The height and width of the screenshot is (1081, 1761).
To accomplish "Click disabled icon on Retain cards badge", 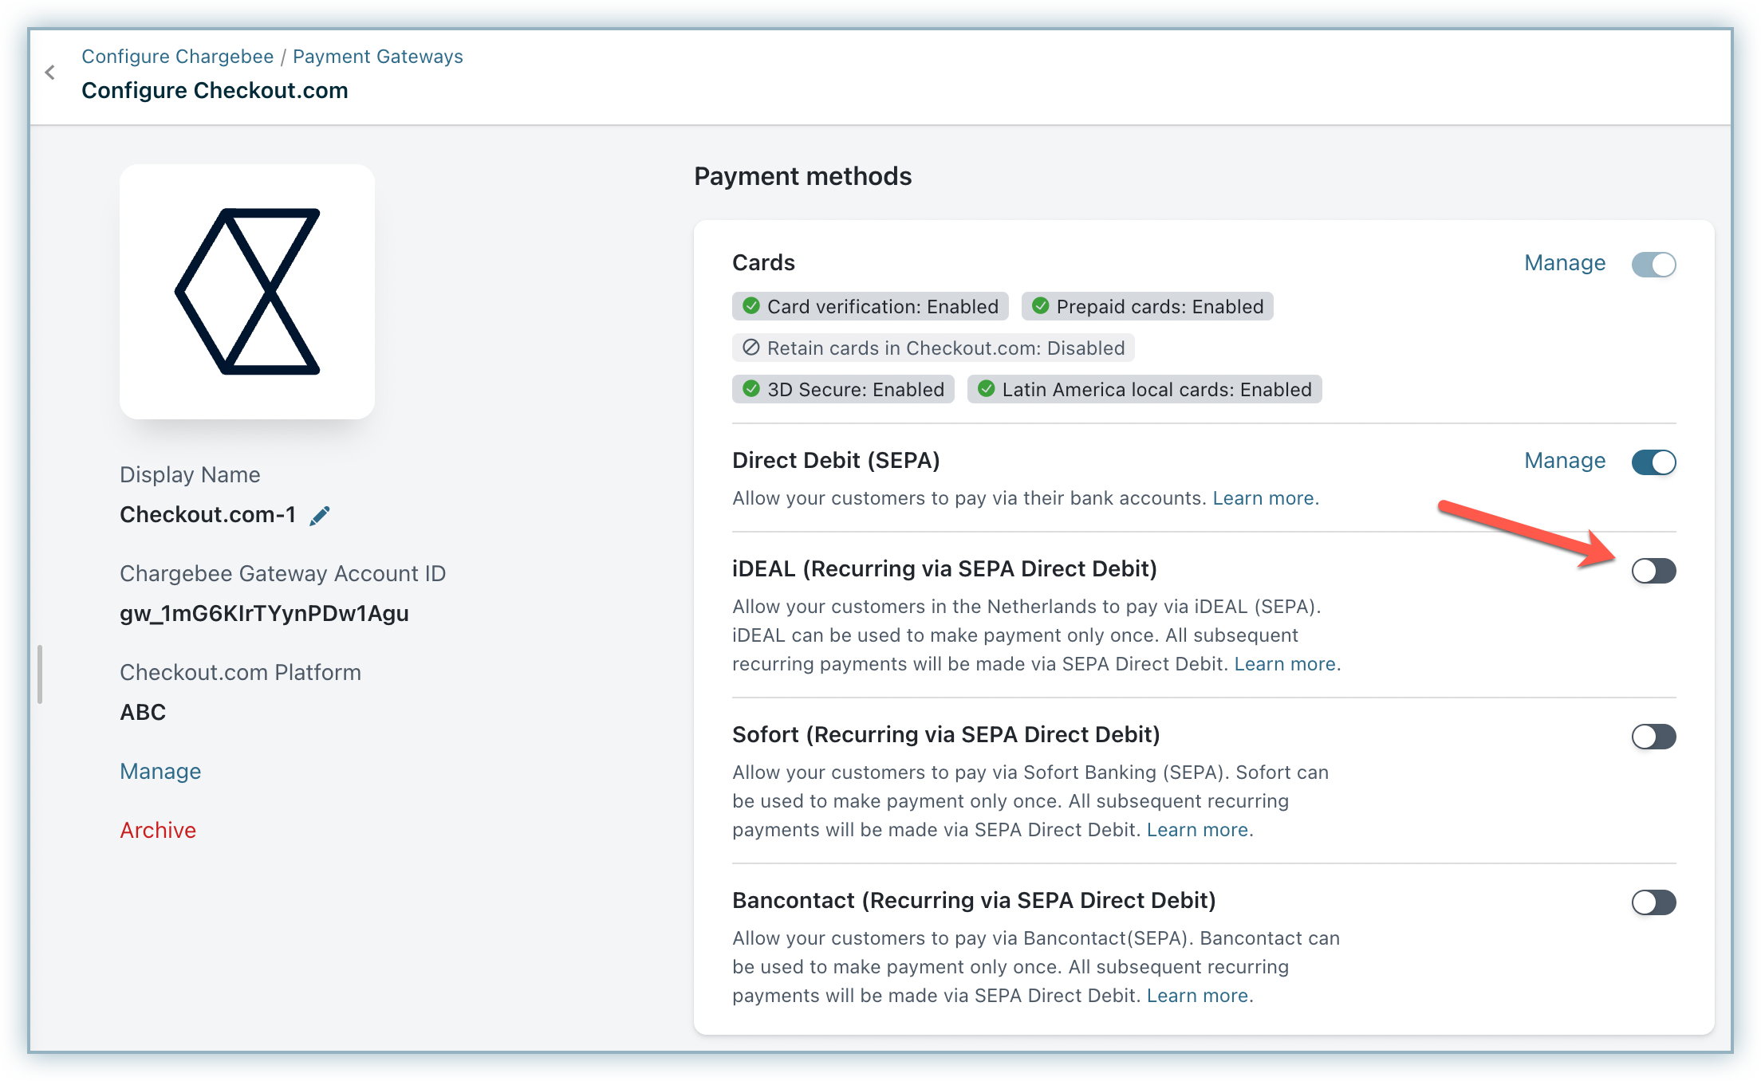I will click(750, 348).
